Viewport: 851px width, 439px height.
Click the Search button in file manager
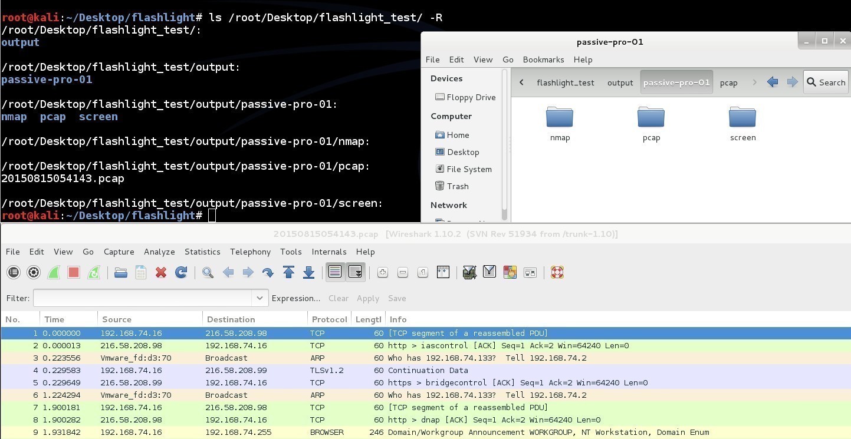click(826, 82)
